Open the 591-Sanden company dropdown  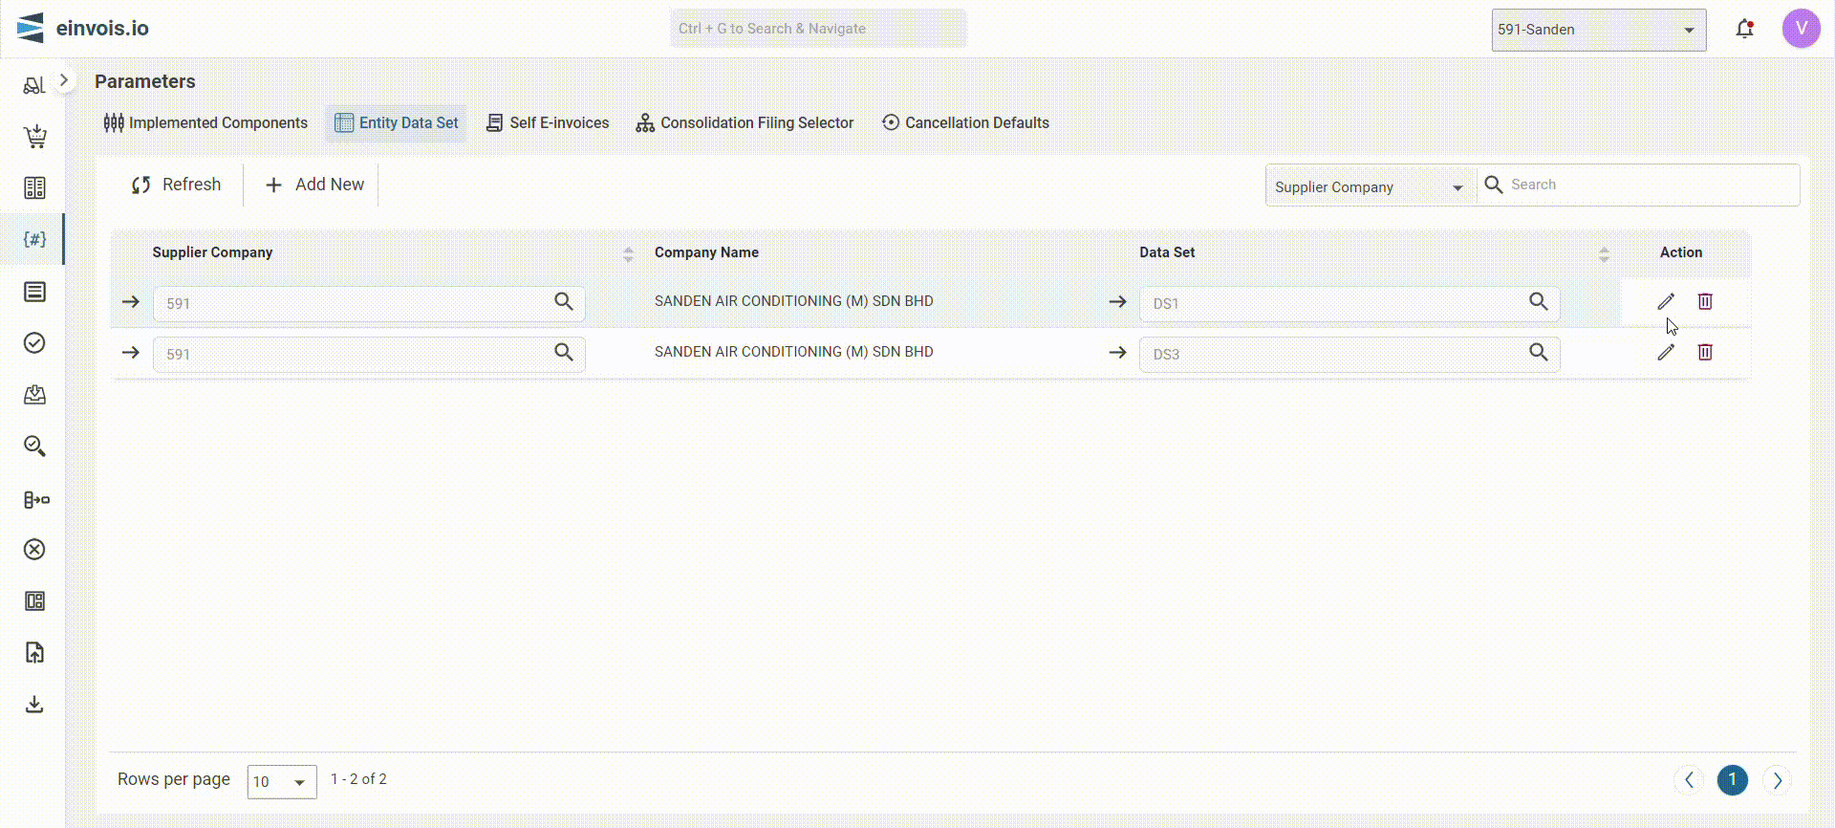[1599, 30]
